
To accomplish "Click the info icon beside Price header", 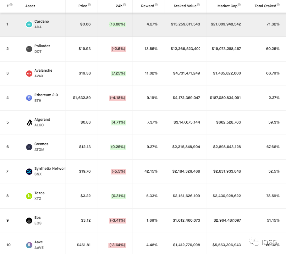I will pos(89,5).
